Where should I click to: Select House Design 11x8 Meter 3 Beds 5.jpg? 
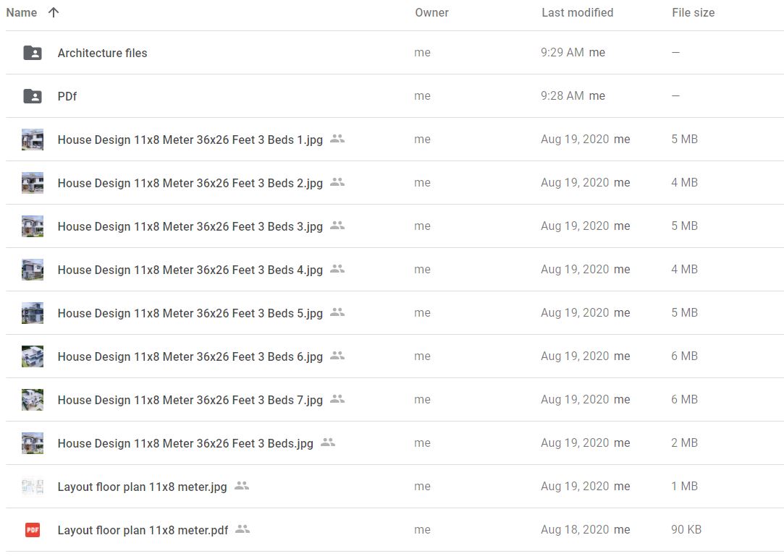(x=190, y=313)
